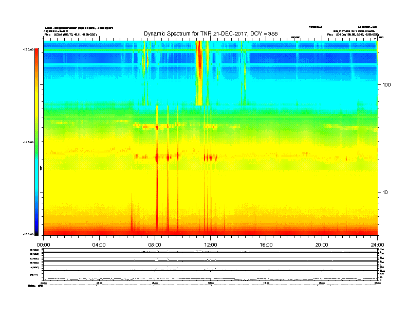
Task: Click the '100' frequency axis label
Action: click(x=386, y=85)
